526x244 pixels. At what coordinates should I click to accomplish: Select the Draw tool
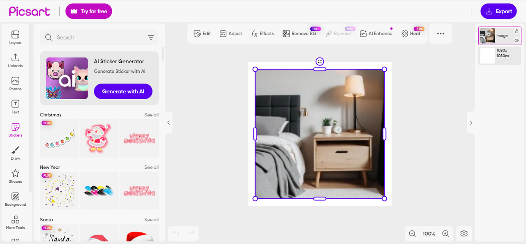click(x=15, y=153)
